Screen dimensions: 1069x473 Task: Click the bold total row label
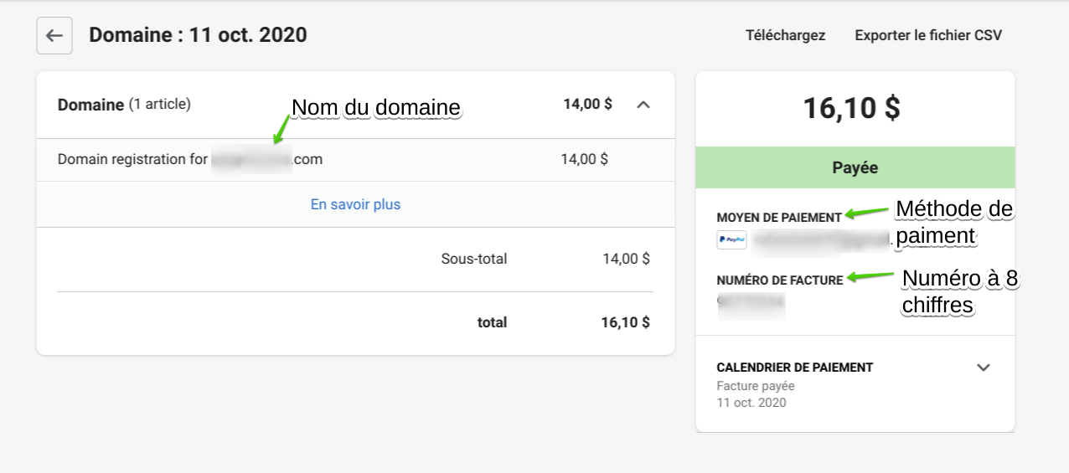pyautogui.click(x=492, y=322)
